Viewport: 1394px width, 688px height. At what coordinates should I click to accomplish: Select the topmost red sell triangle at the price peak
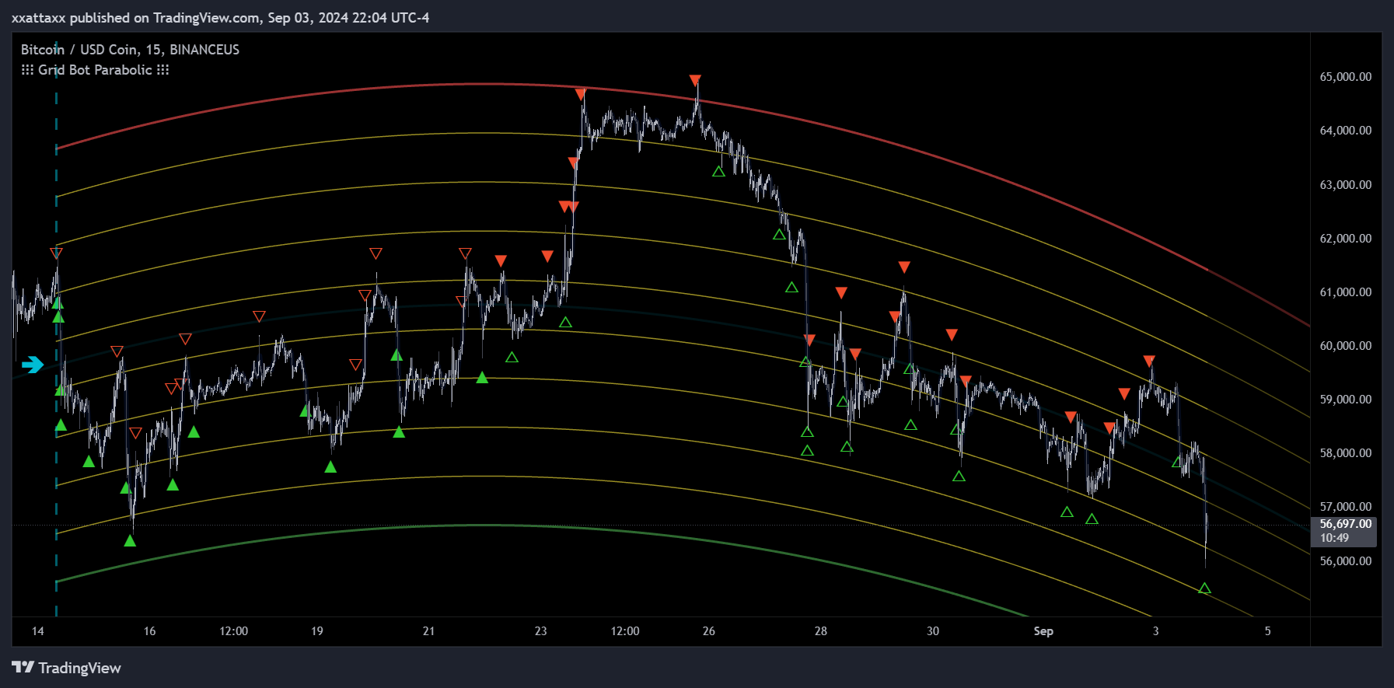click(695, 80)
